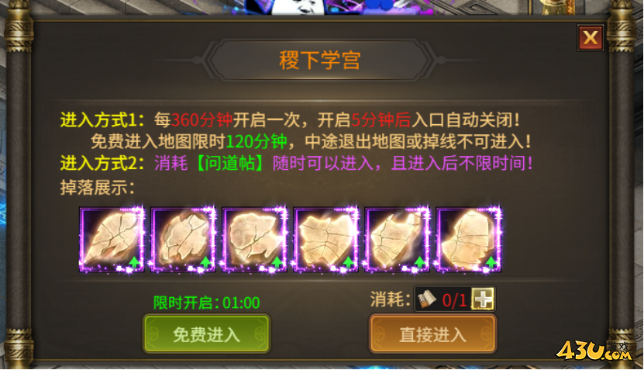Select the second drop fragment item

coord(183,240)
